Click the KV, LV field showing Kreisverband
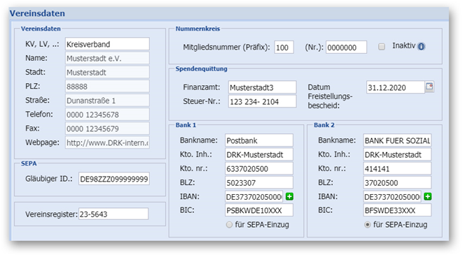 click(x=107, y=44)
